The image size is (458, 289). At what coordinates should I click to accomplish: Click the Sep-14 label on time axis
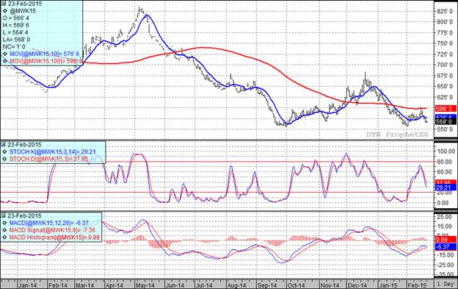pos(267,285)
